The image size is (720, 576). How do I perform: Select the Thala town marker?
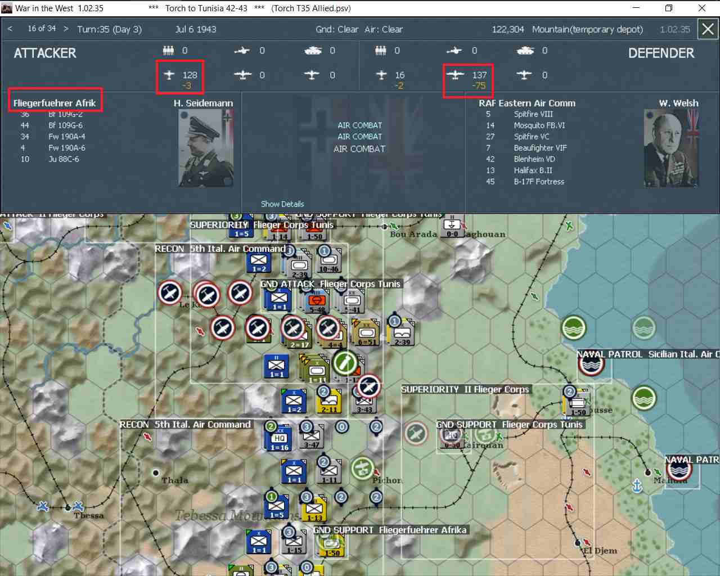[156, 473]
